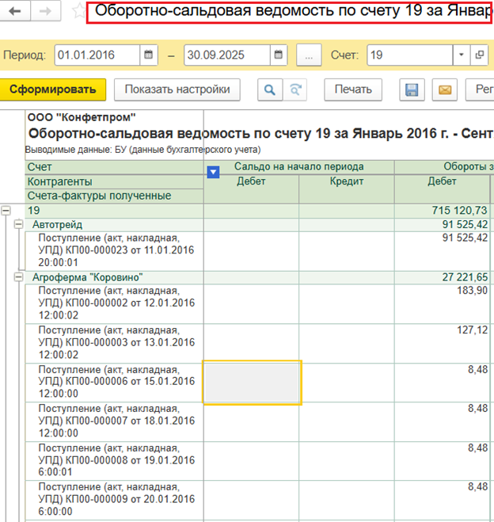Screen dimensions: 494x522
Task: Select the Автотрейд row
Action: [114, 225]
